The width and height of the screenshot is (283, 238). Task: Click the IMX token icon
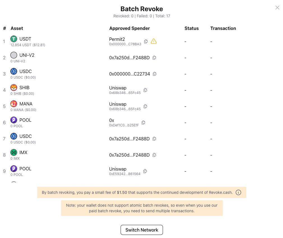(x=14, y=152)
